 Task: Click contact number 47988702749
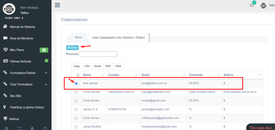[x=117, y=109]
